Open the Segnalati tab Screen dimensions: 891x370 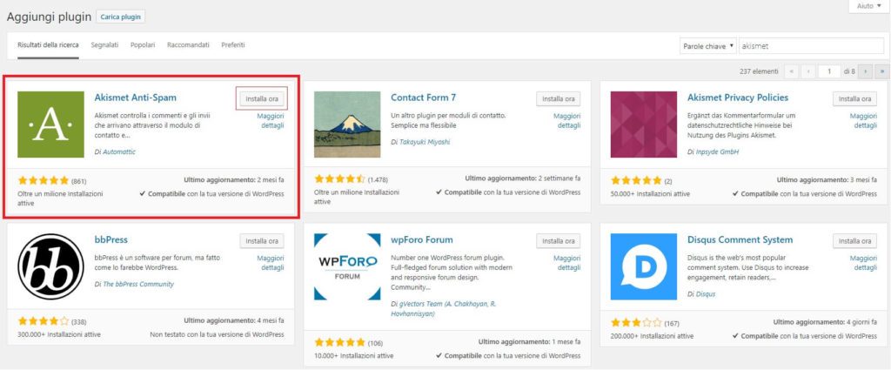[x=104, y=44]
